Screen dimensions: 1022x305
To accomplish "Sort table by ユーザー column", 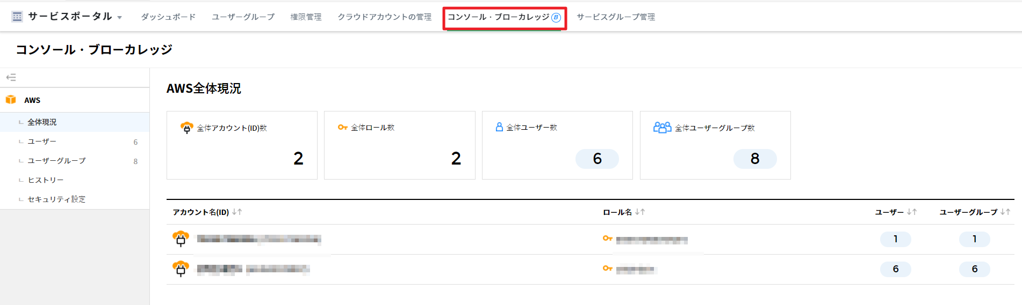I will point(911,212).
